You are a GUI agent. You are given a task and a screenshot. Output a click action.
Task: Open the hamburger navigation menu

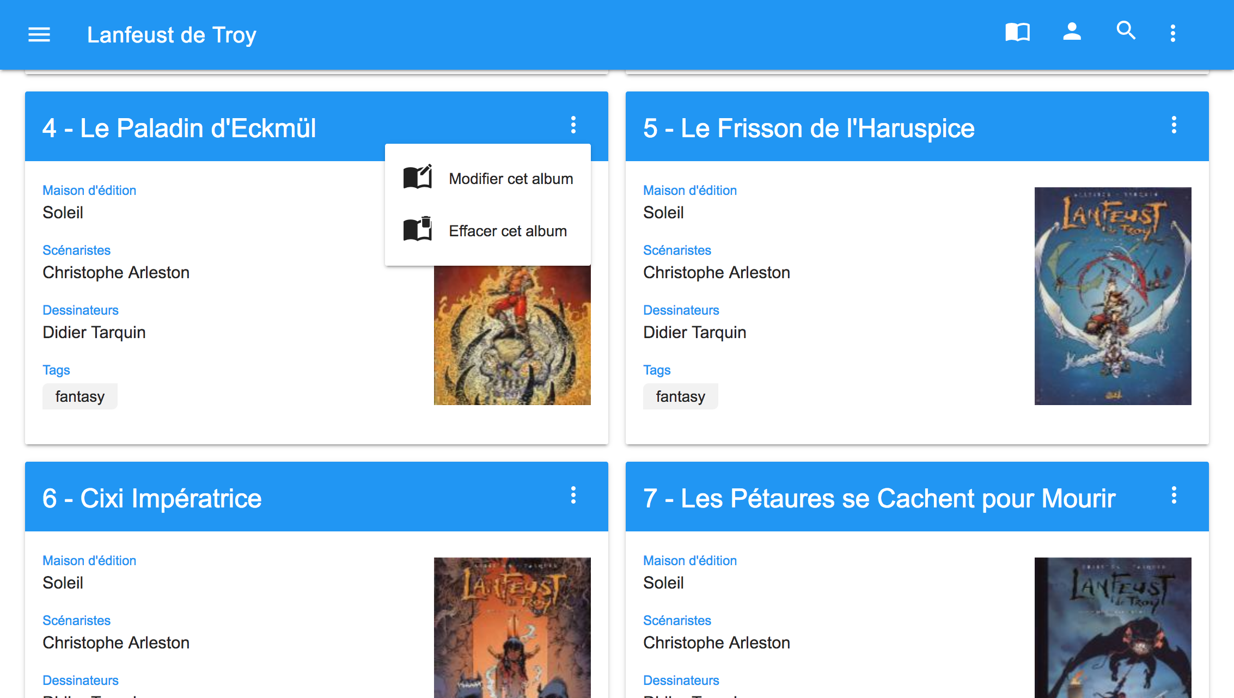(39, 35)
